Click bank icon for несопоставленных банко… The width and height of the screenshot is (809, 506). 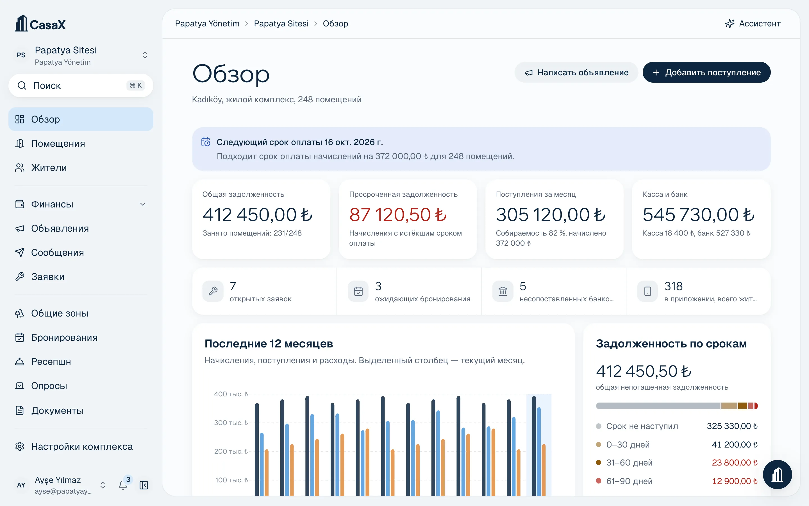tap(503, 291)
